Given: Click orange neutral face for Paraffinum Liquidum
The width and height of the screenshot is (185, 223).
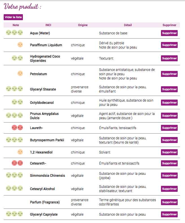Looking at the screenshot, I should tap(20, 45).
